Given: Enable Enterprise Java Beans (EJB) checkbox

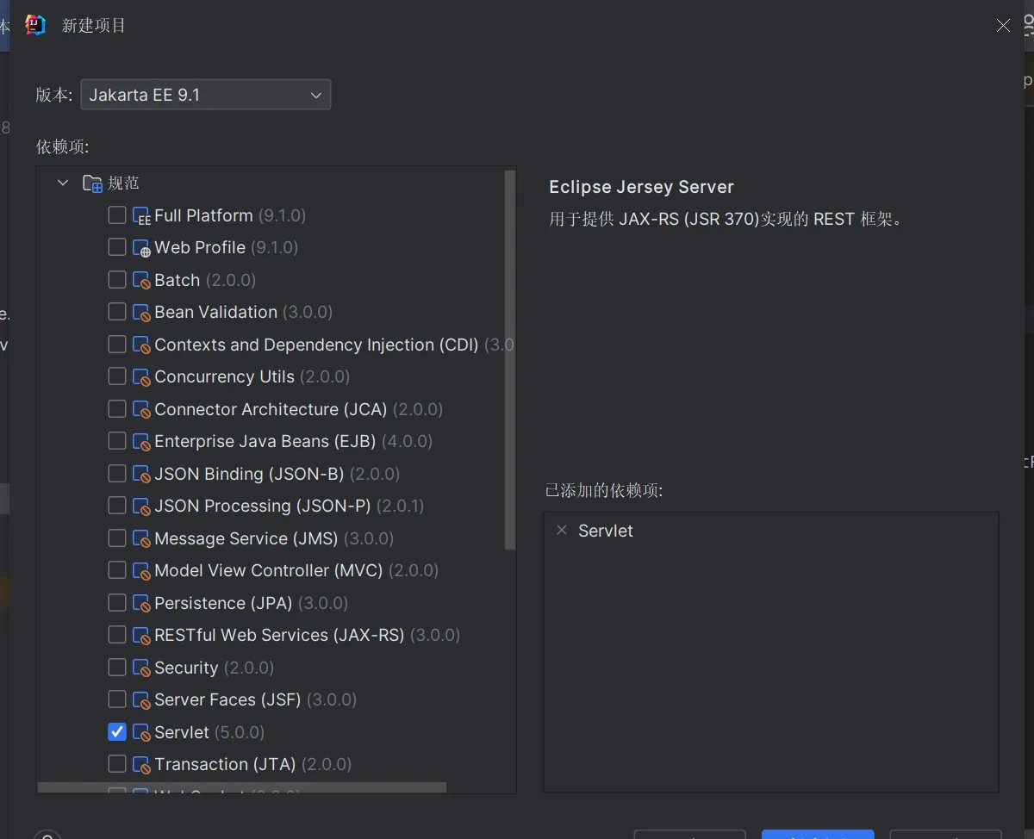Looking at the screenshot, I should tap(117, 441).
